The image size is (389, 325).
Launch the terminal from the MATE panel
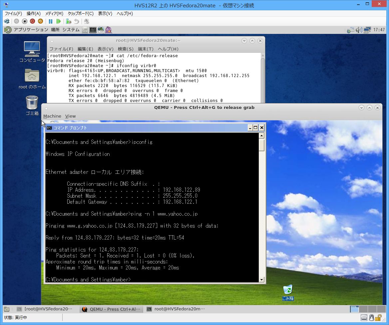tap(93, 30)
